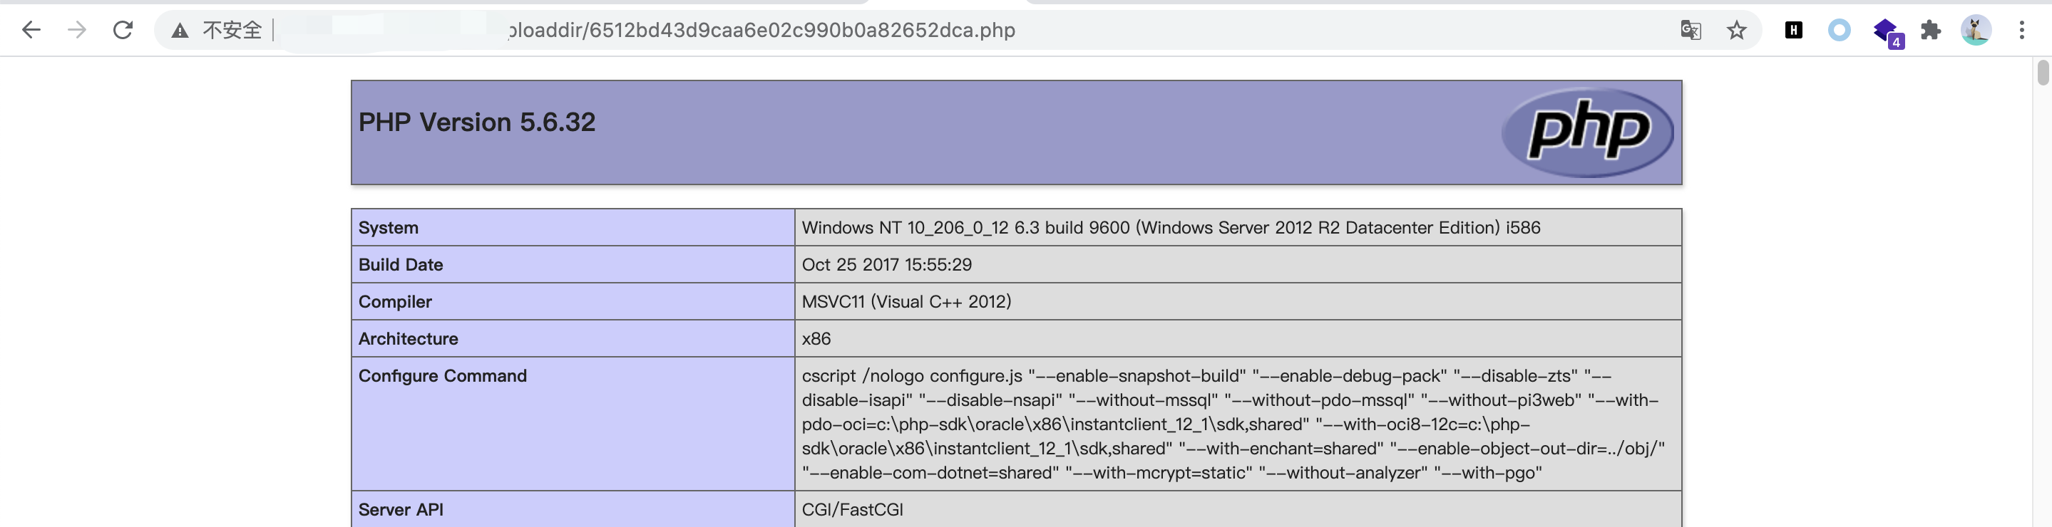Screen dimensions: 2052x527
Task: Bookmark this page with the star icon
Action: tap(1737, 30)
